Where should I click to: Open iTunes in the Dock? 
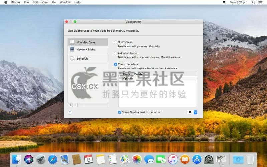(x=173, y=159)
